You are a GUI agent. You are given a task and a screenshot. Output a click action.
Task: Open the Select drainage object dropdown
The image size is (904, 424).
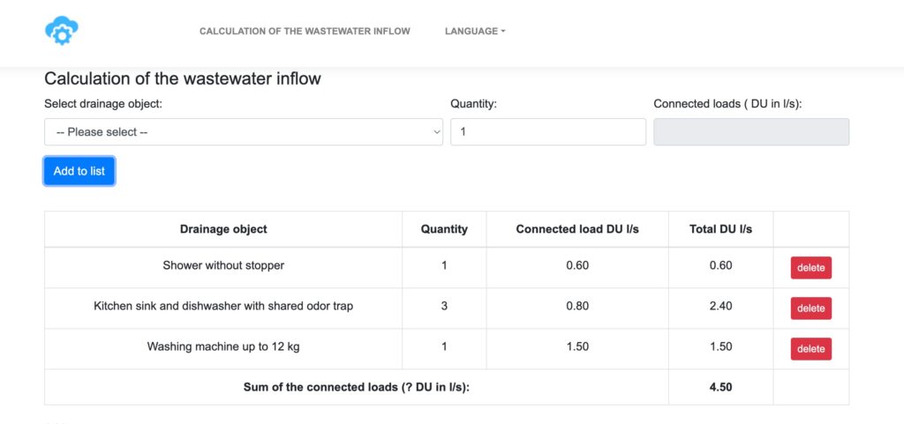244,131
